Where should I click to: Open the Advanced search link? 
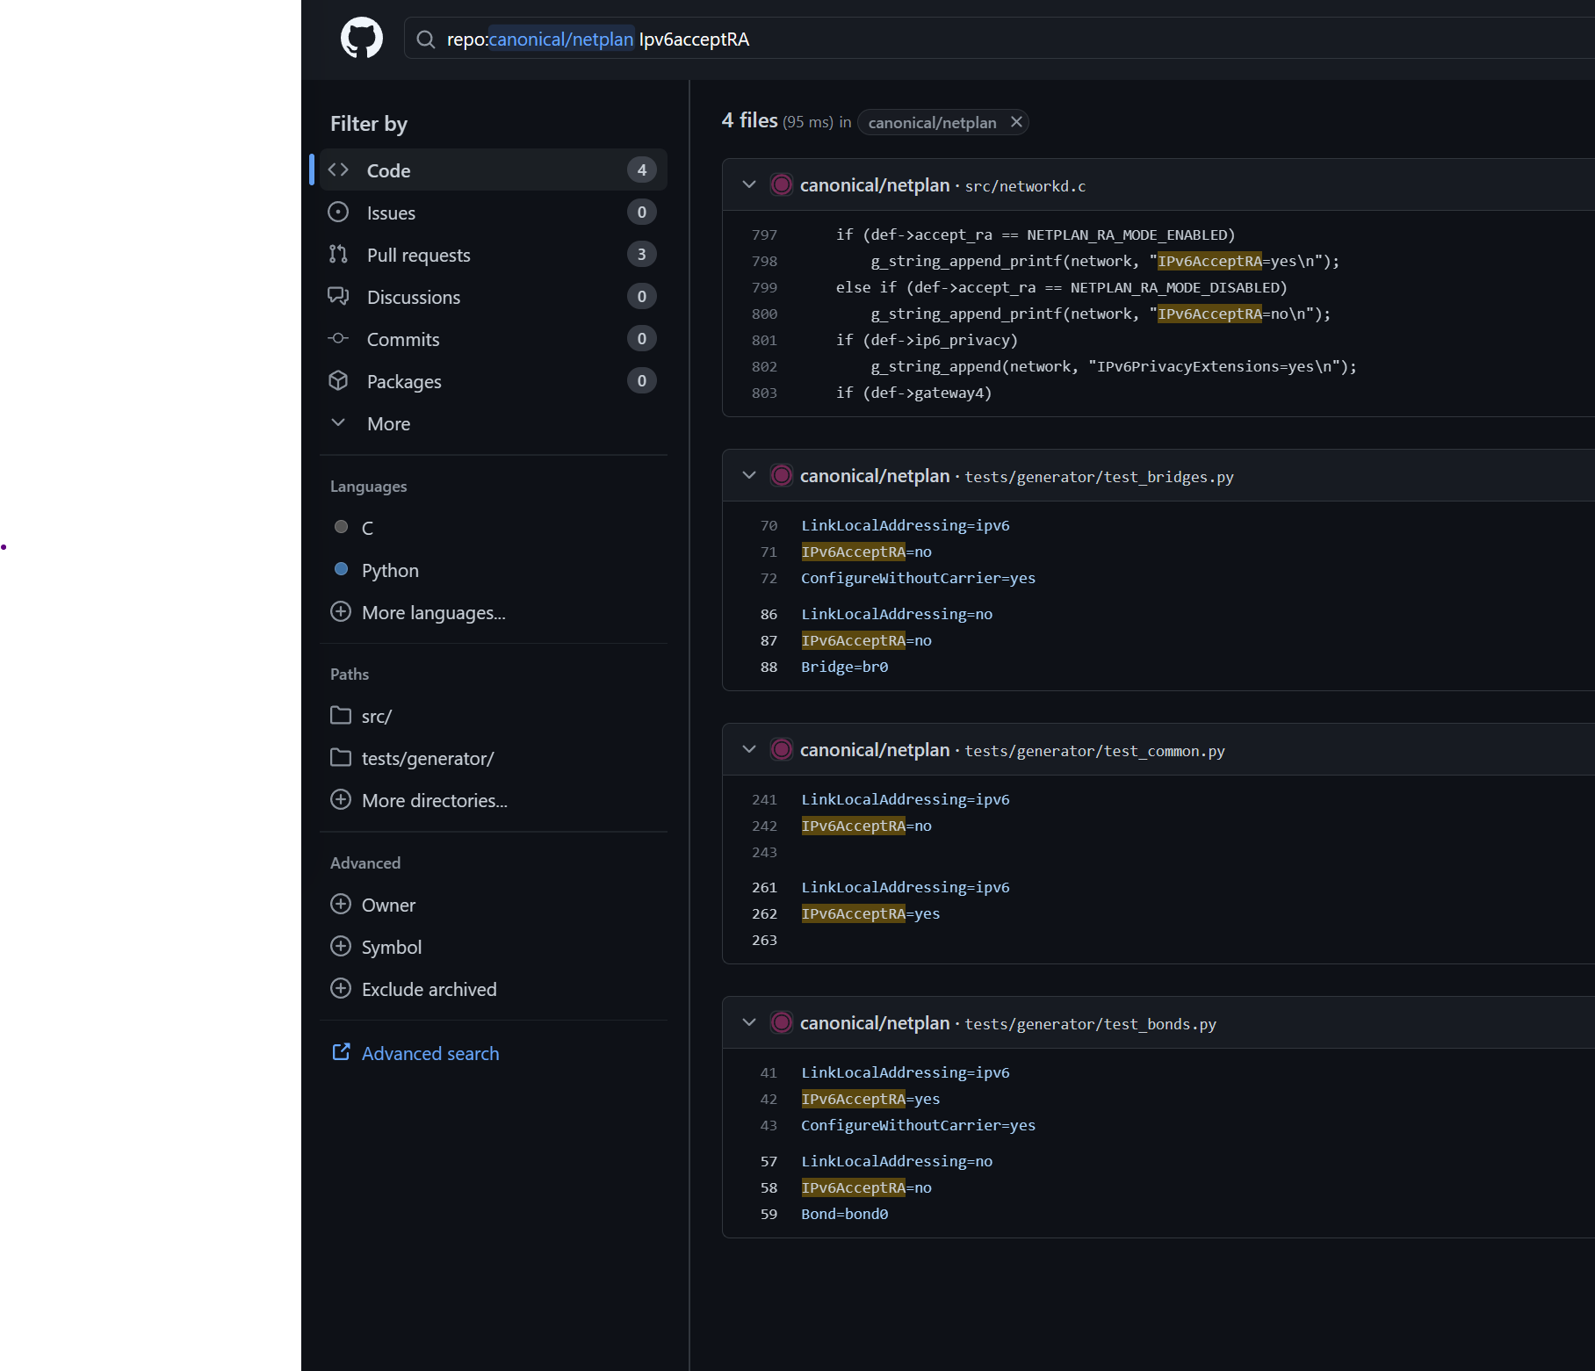pos(429,1053)
